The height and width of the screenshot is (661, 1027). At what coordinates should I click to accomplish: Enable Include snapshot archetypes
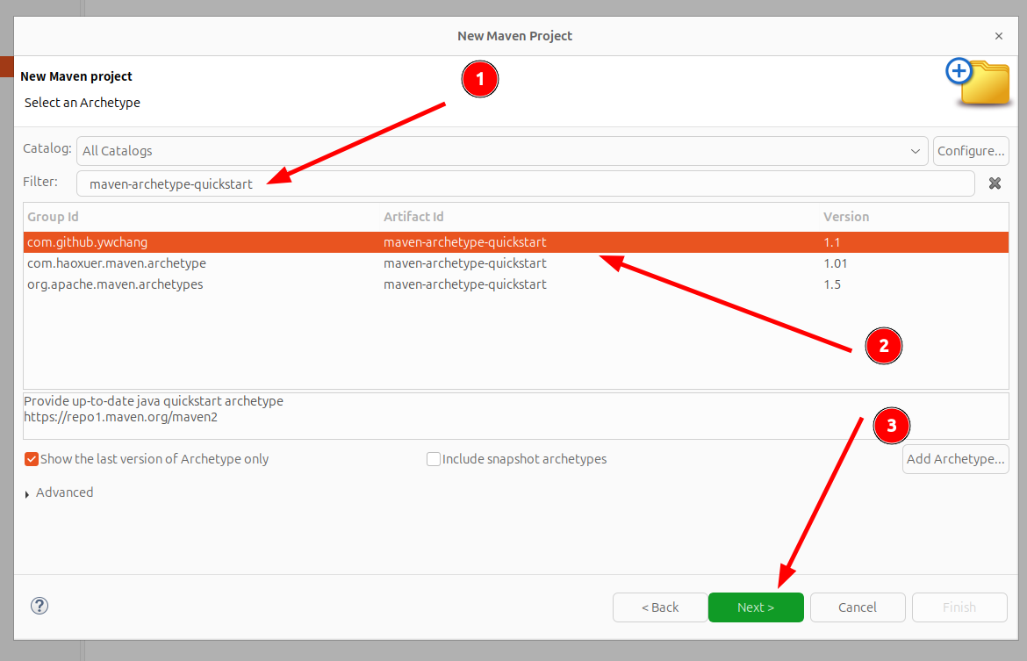tap(433, 459)
